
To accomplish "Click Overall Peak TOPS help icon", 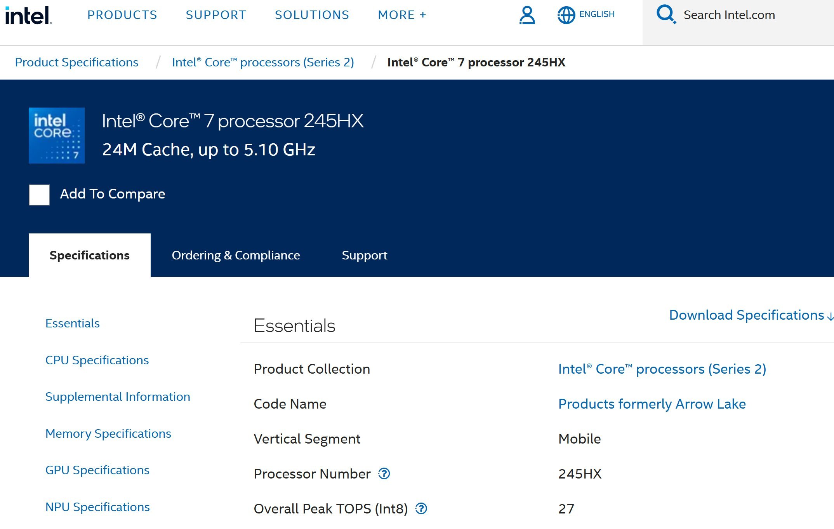I will pyautogui.click(x=421, y=508).
